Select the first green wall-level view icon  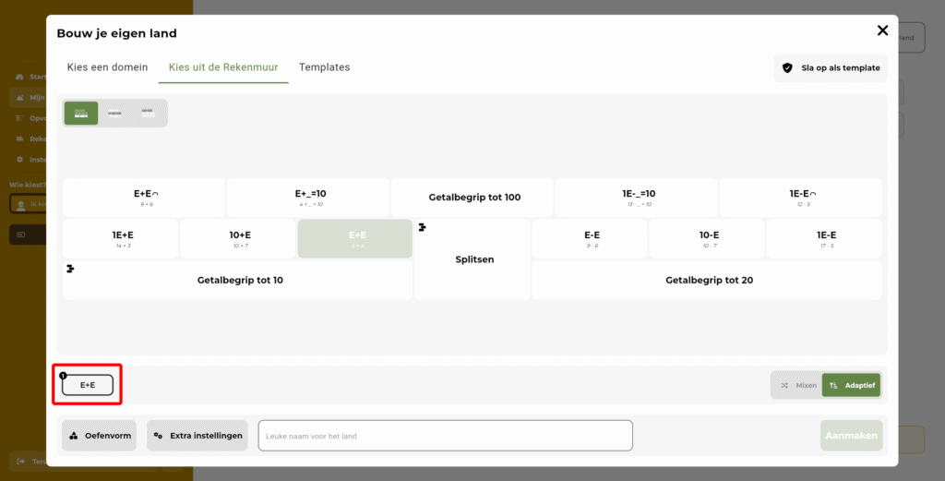point(81,113)
